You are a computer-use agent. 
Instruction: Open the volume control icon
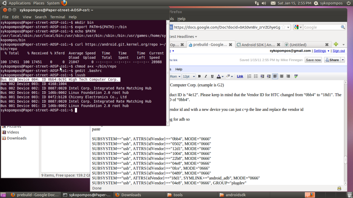(264, 3)
